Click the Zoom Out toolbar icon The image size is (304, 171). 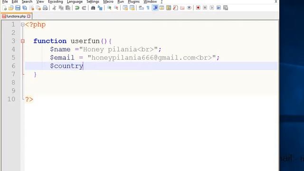pos(116,8)
